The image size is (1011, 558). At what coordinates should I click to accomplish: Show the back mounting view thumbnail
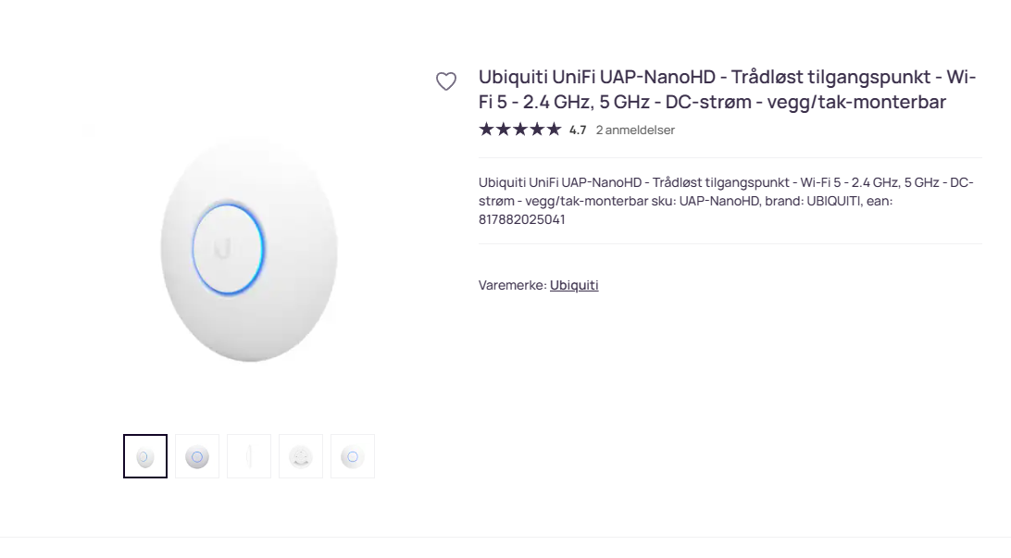301,456
